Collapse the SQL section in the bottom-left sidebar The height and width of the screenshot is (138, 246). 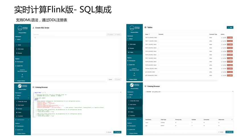22,98
